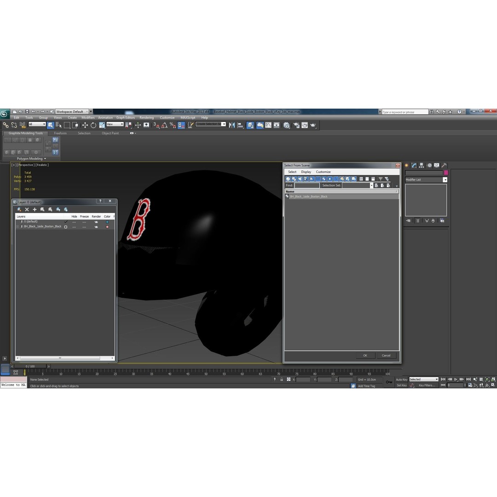Toggle the Angle Snap tool
This screenshot has width=497, height=497.
(164, 125)
